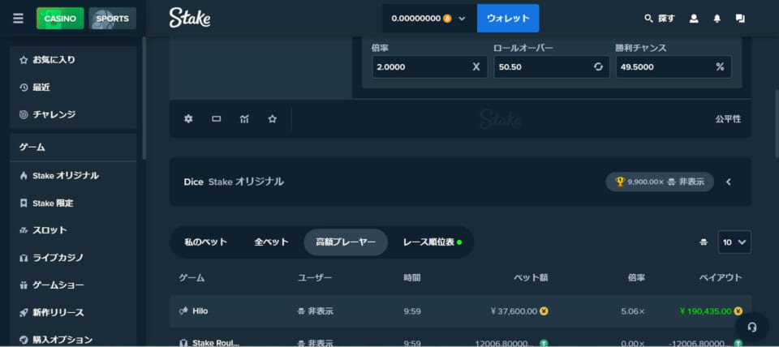
Task: Open 新作リリース in sidebar
Action: (x=73, y=313)
